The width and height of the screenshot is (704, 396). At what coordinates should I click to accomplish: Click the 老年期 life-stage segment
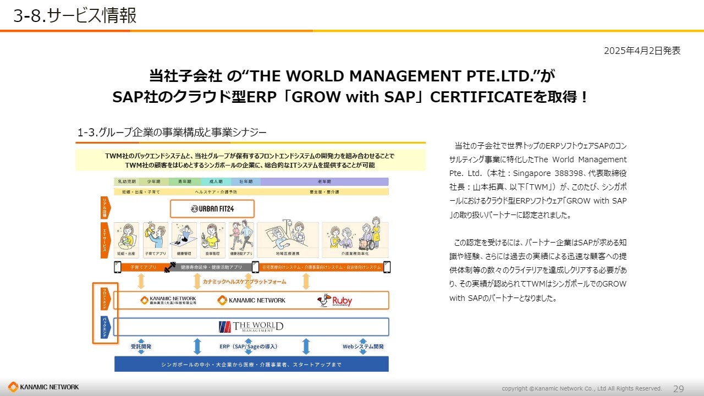[x=324, y=182]
